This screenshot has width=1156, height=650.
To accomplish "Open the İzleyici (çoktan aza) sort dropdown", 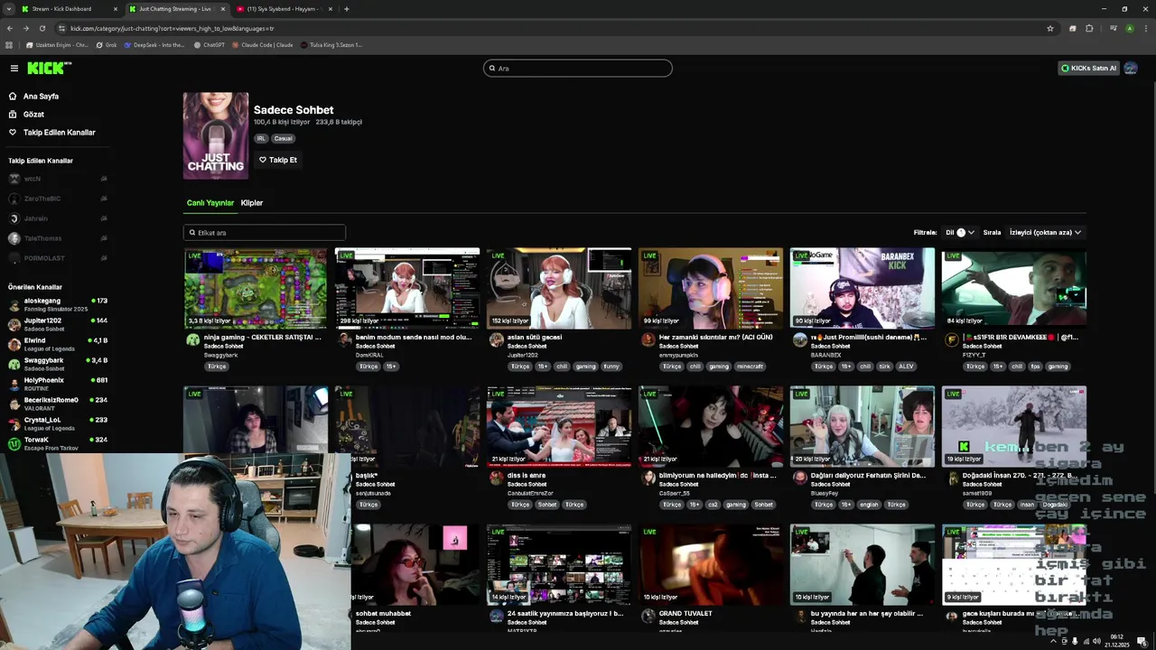I will click(x=1045, y=232).
